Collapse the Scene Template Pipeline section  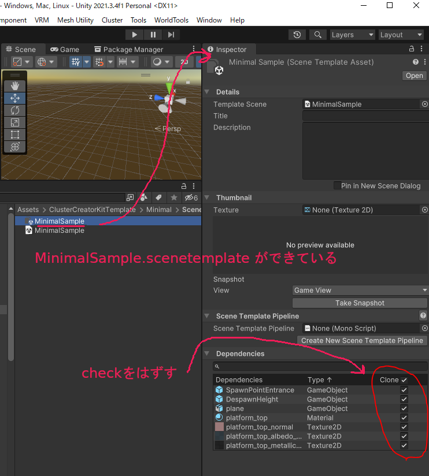point(207,316)
